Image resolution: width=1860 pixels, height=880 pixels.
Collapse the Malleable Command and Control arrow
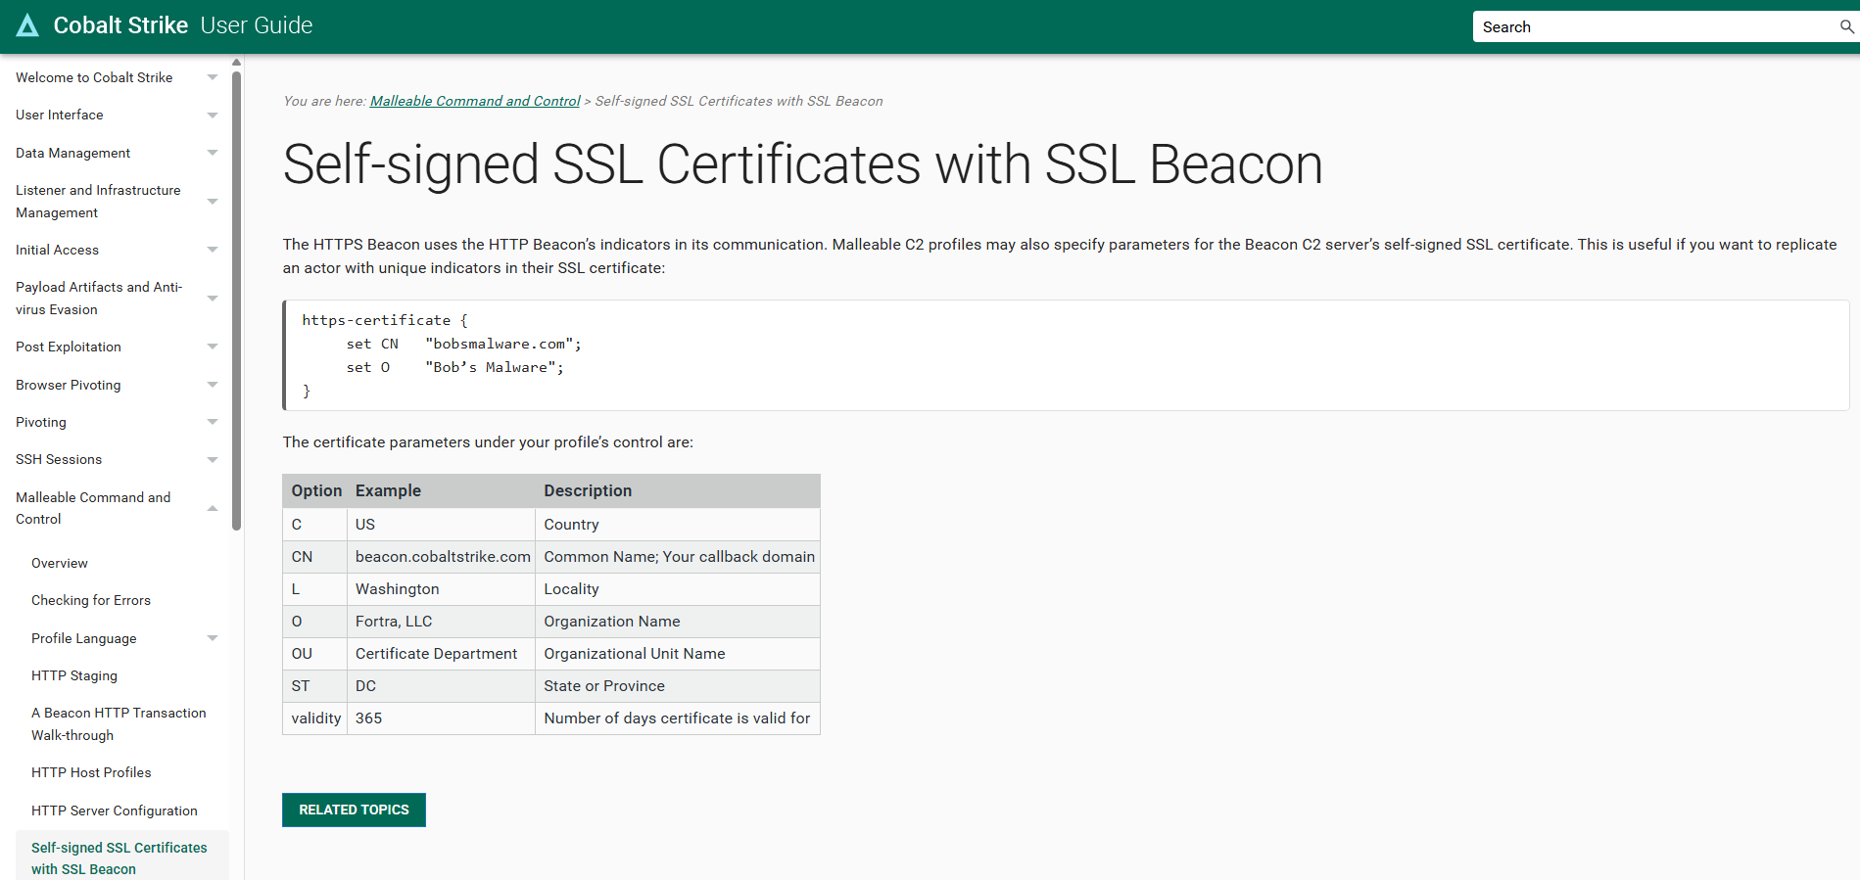click(213, 508)
